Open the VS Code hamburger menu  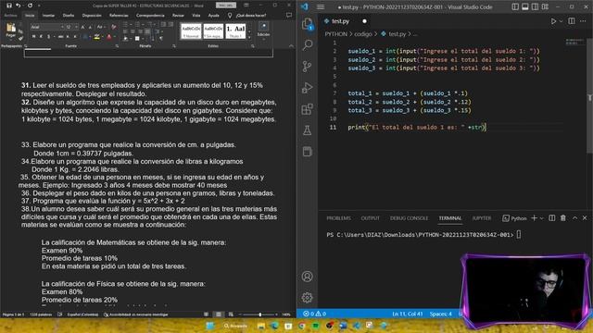pos(321,6)
